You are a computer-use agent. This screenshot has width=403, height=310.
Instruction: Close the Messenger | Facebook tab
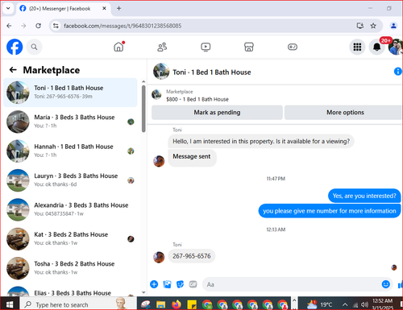pyautogui.click(x=104, y=8)
